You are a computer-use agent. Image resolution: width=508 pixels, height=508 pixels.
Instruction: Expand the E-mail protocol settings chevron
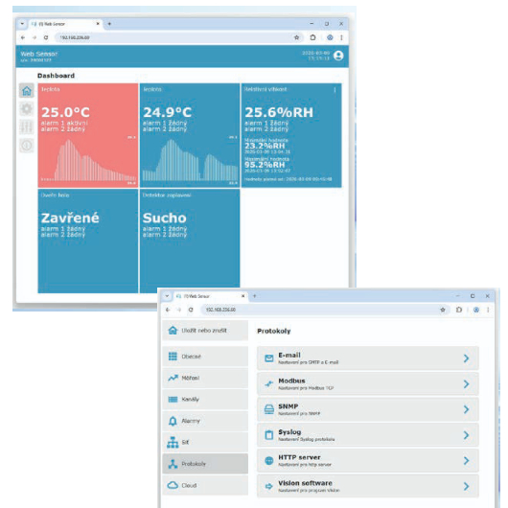coord(466,358)
